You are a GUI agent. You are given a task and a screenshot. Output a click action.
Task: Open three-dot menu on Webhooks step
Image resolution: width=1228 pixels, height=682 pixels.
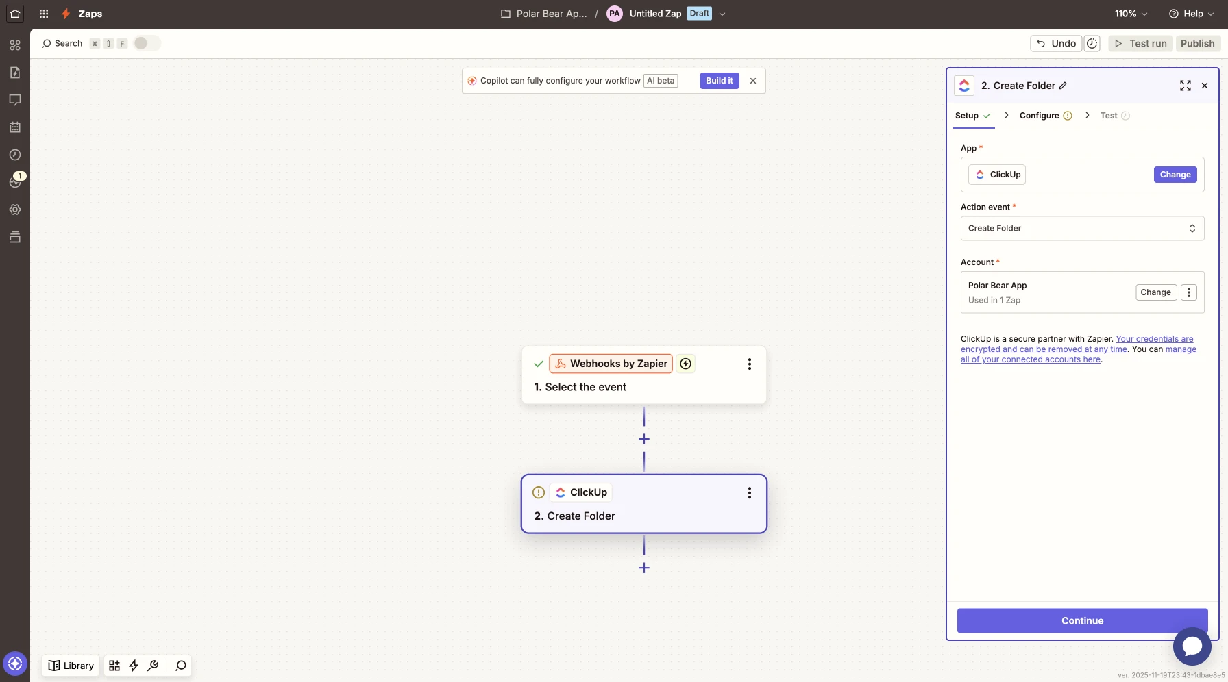point(749,364)
